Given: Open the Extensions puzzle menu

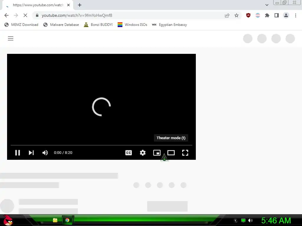Looking at the screenshot, I should (267, 15).
